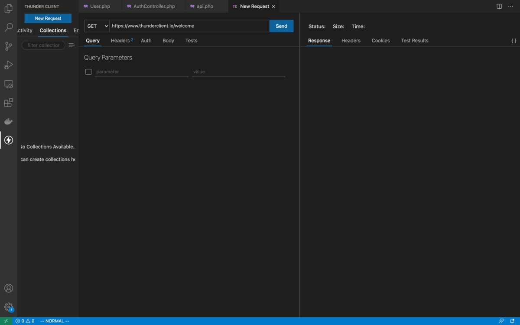This screenshot has height=325, width=520.
Task: Click the parameter name field
Action: pyautogui.click(x=142, y=72)
